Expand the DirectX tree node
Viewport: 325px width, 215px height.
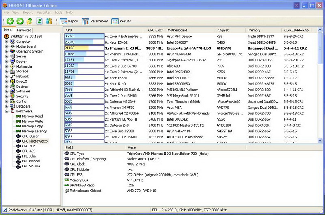(6, 81)
